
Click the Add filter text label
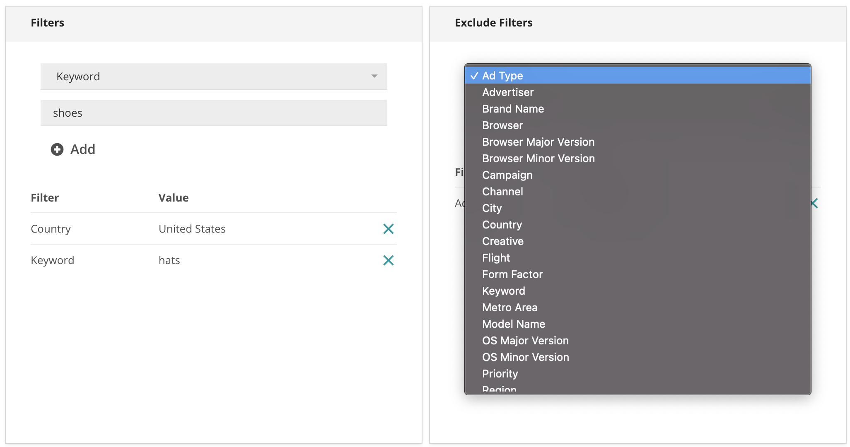point(83,149)
